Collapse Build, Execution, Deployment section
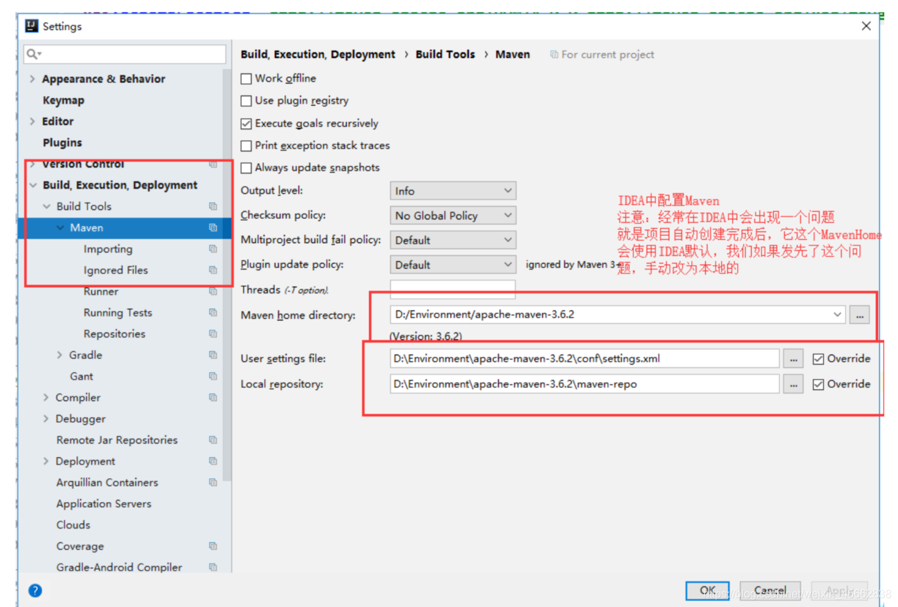 coord(32,185)
